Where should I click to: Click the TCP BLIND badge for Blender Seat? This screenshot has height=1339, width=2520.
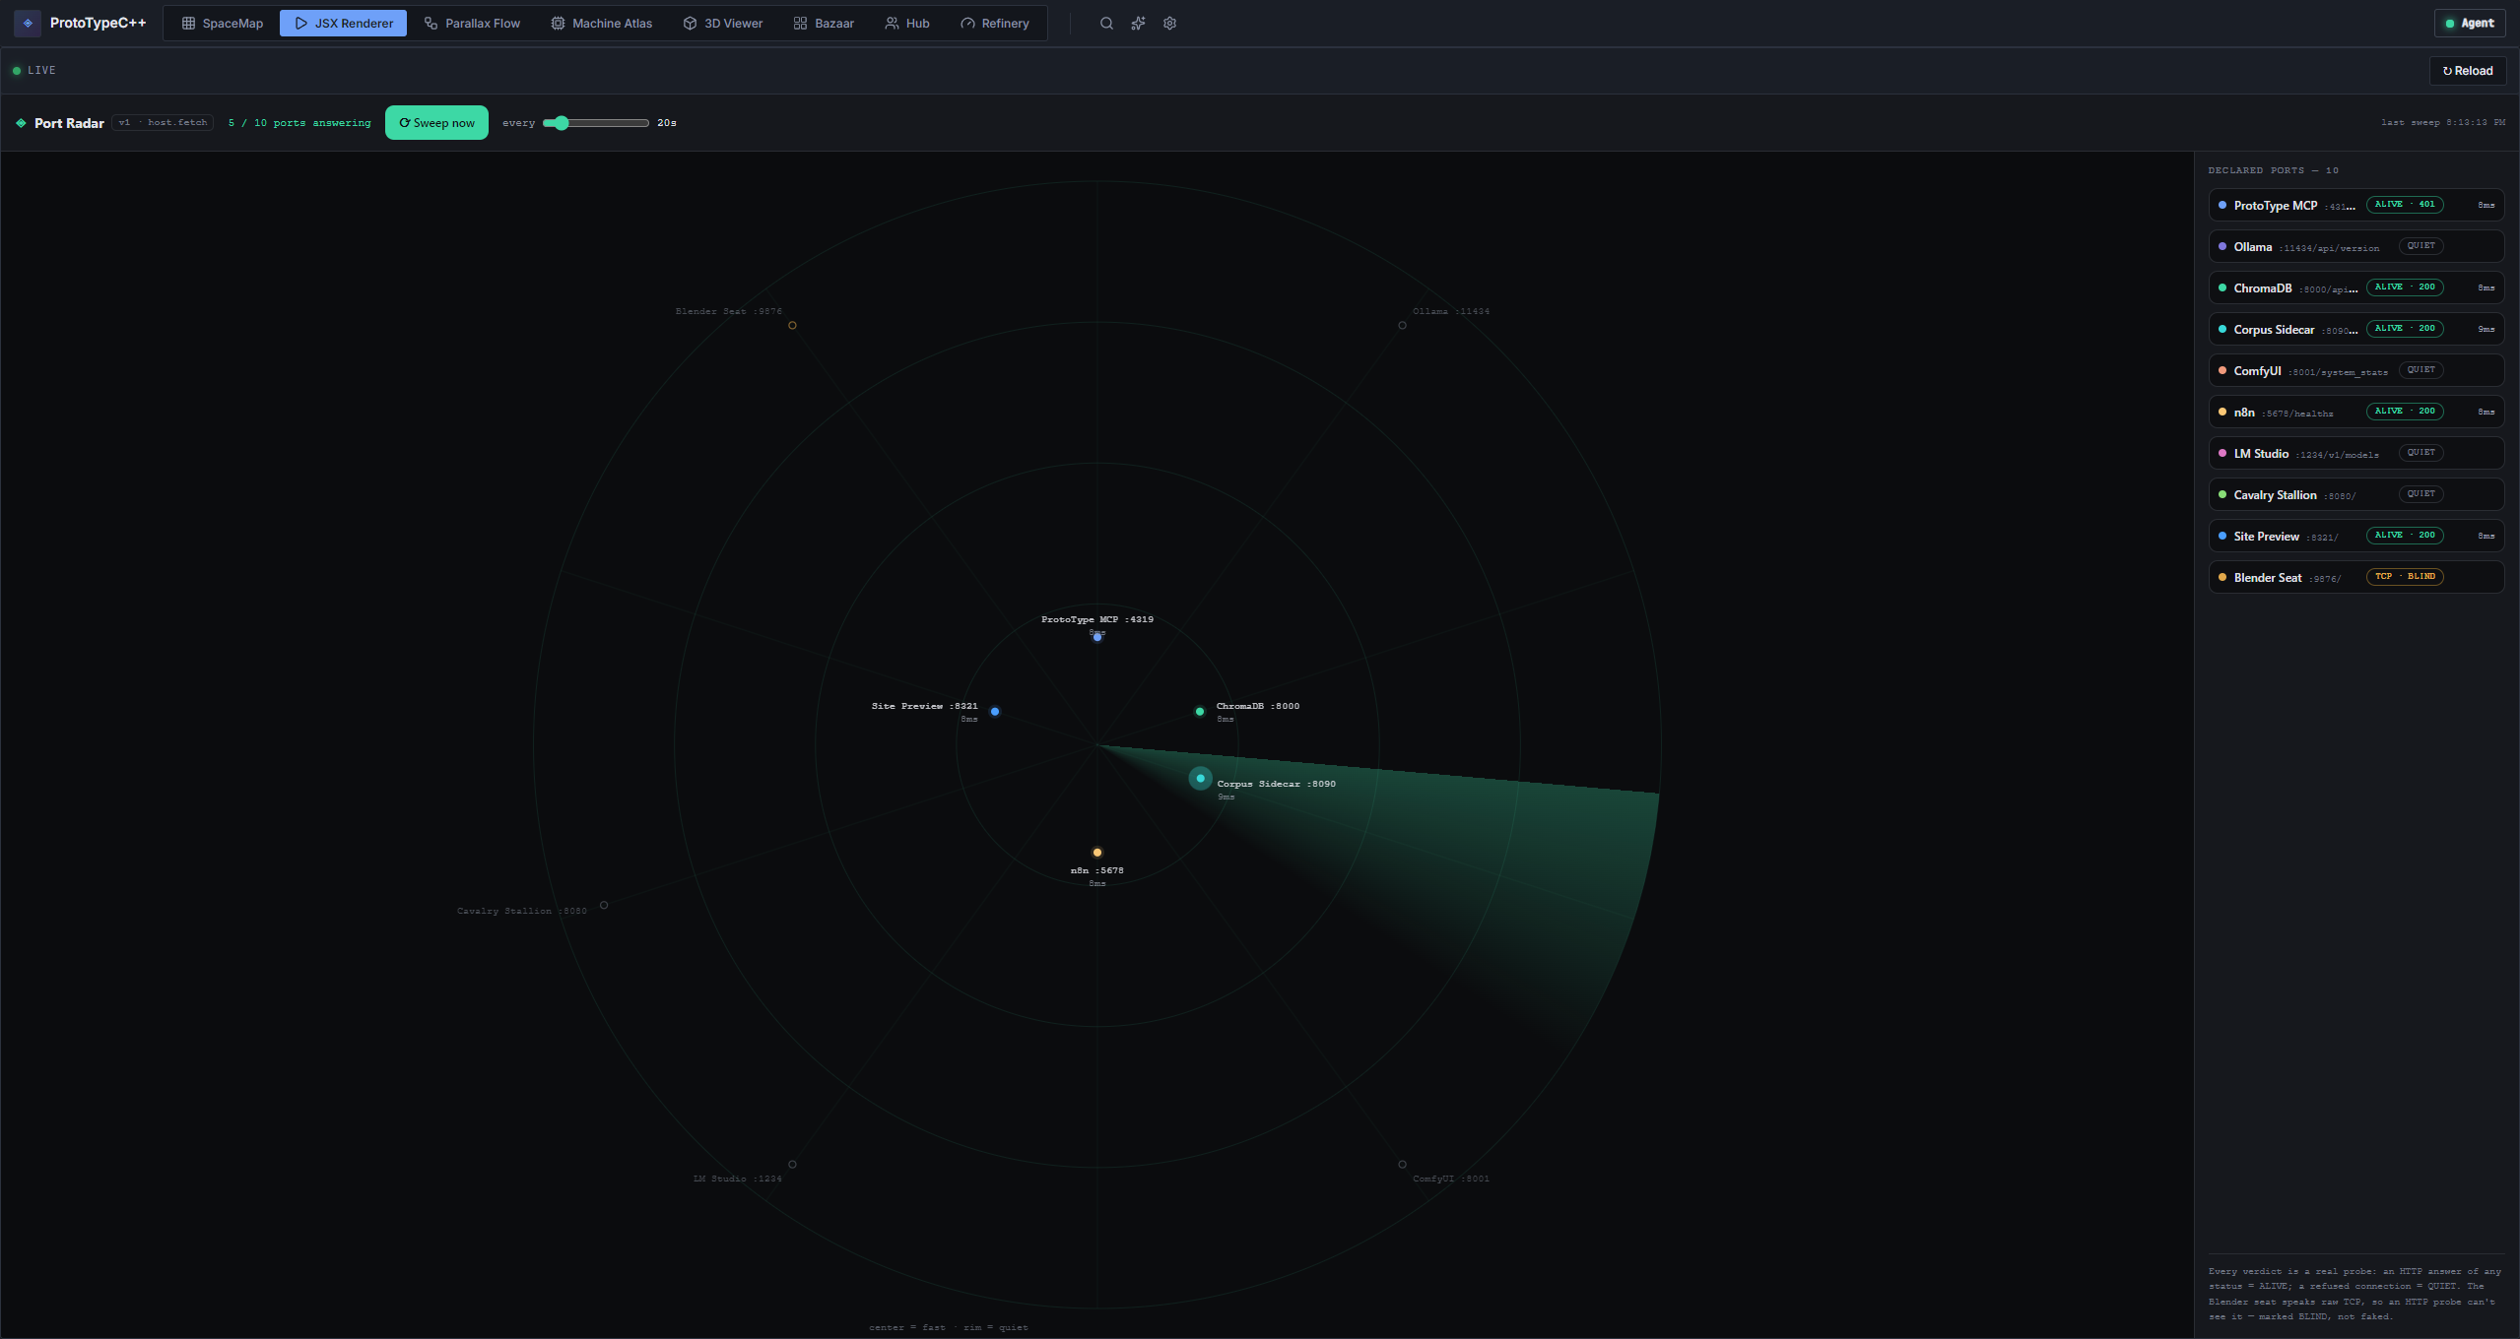click(x=2405, y=577)
